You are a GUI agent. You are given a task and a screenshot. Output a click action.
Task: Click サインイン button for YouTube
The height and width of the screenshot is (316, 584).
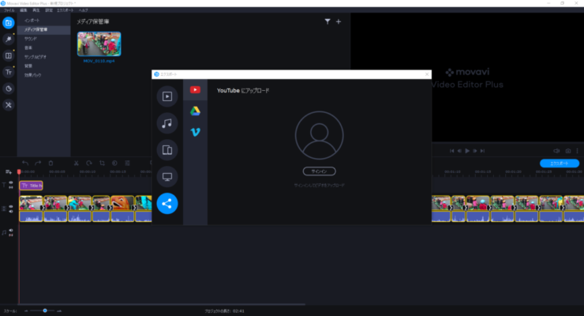pyautogui.click(x=319, y=171)
